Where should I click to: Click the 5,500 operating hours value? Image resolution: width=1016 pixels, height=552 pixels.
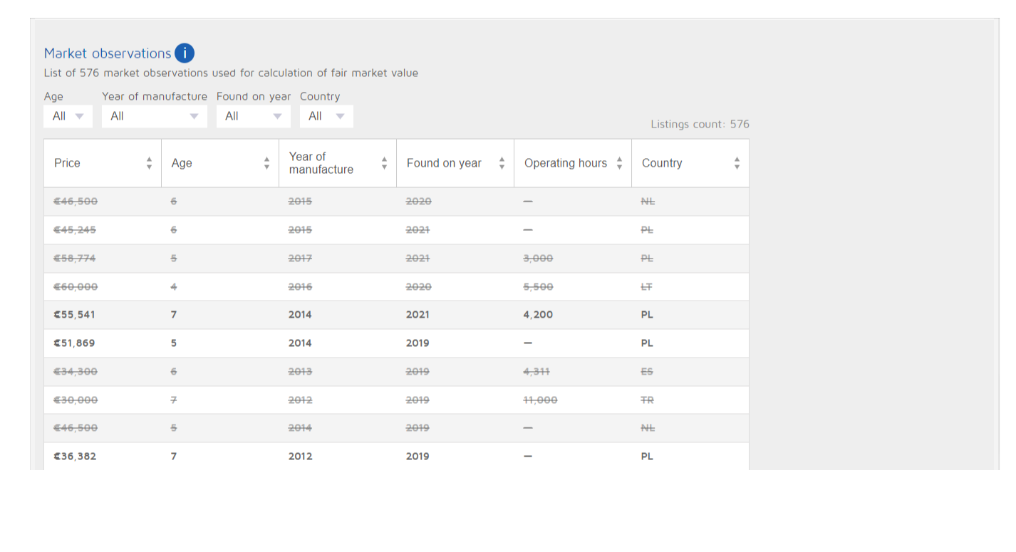click(538, 287)
